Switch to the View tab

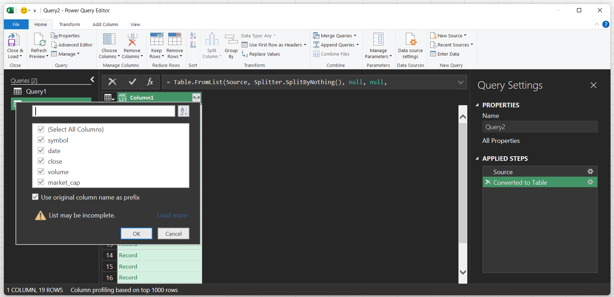point(135,24)
